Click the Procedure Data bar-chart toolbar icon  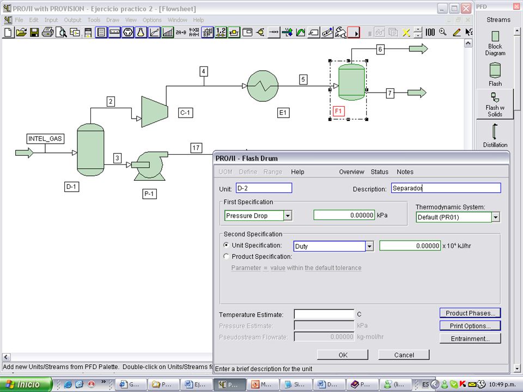pyautogui.click(x=167, y=32)
